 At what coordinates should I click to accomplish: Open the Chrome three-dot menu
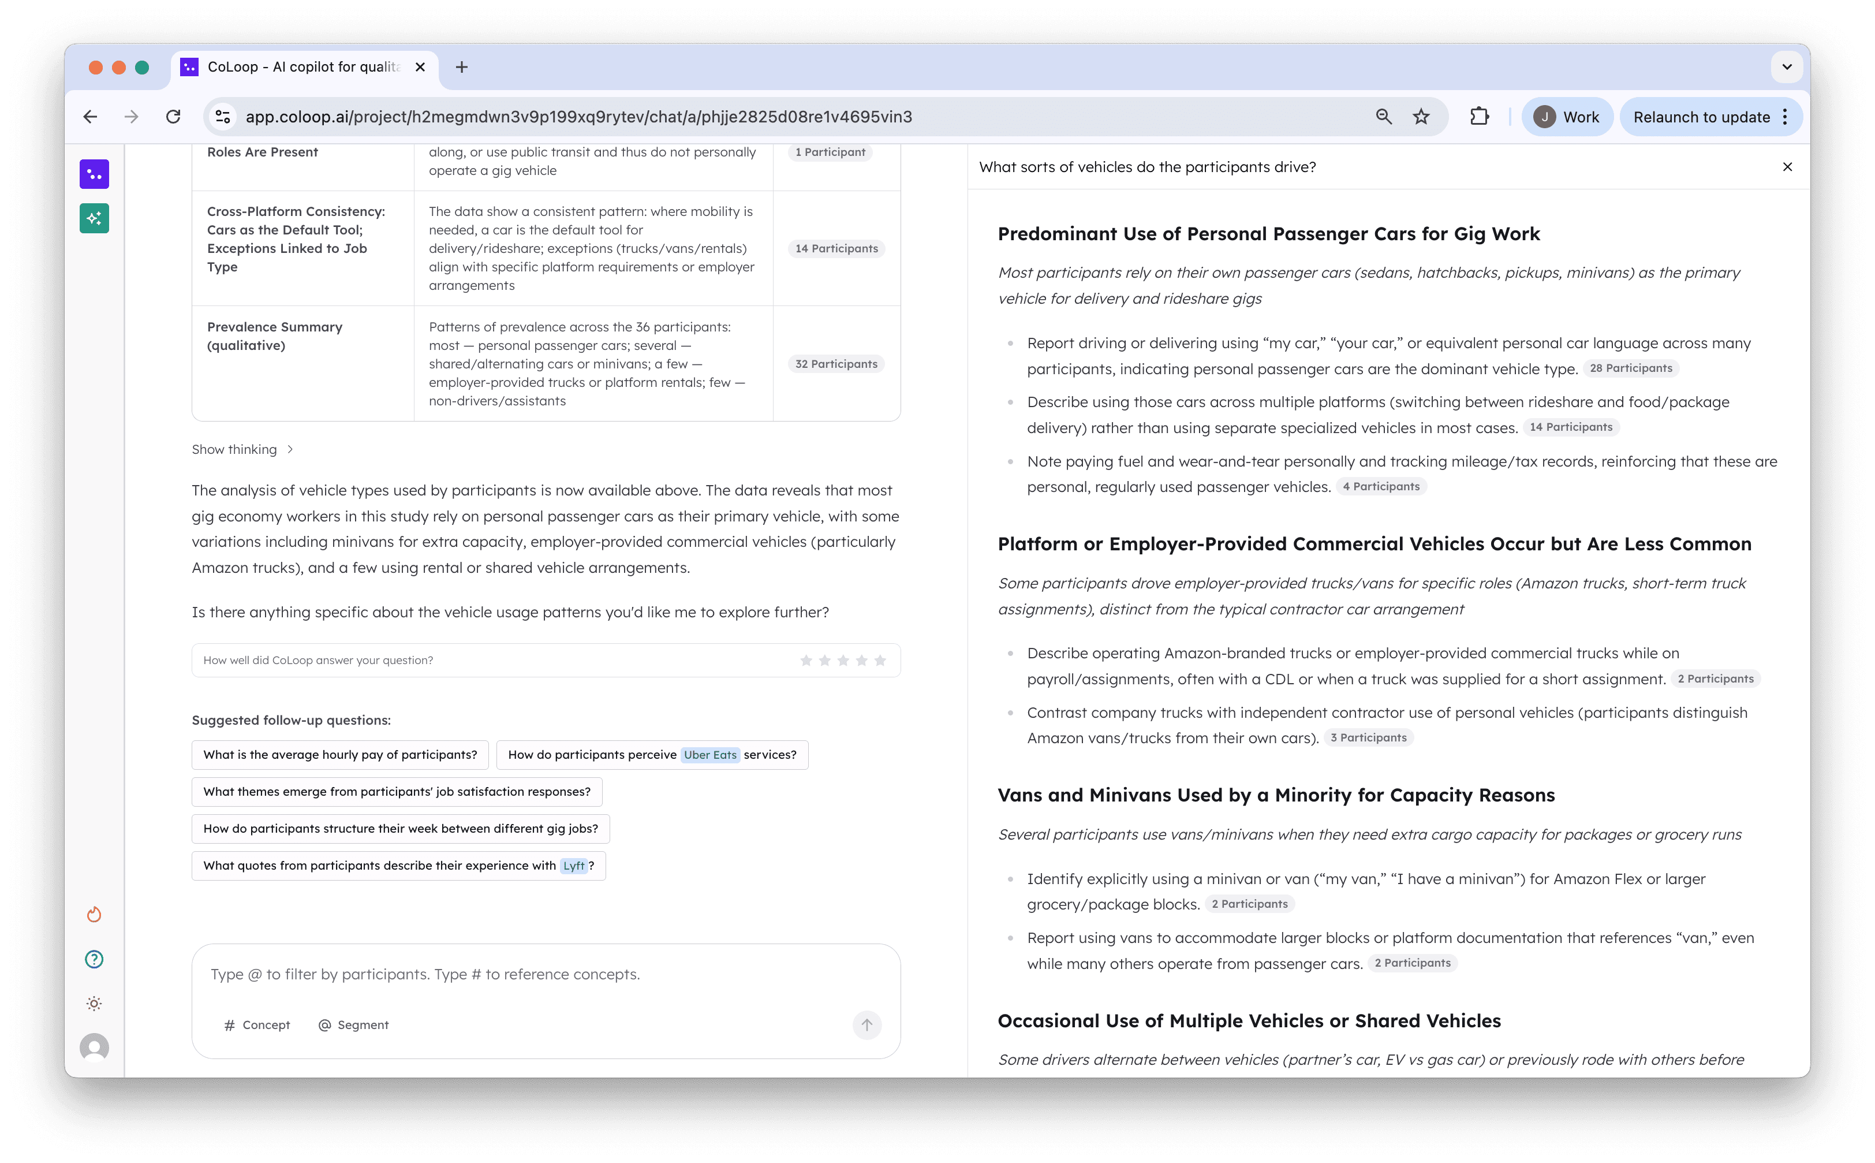[x=1785, y=117]
